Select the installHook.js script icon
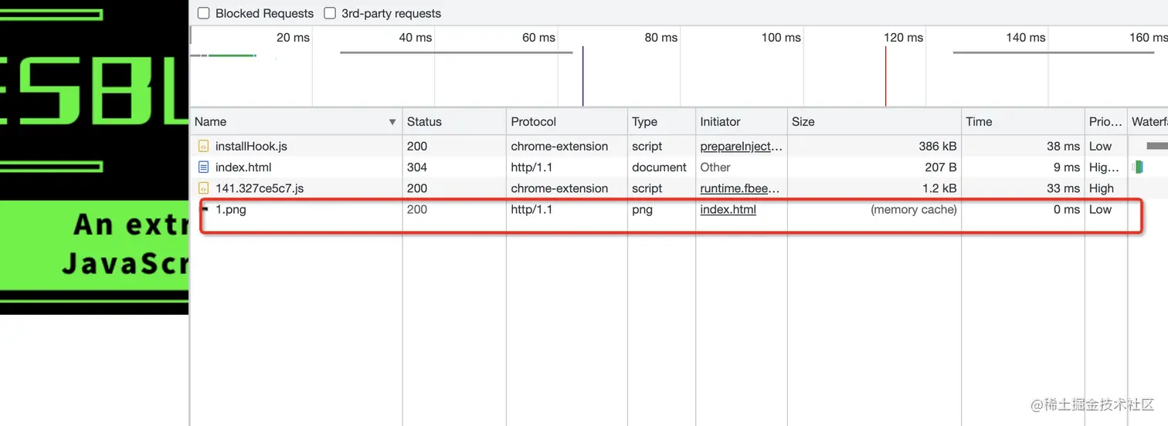The width and height of the screenshot is (1168, 426). pos(204,146)
